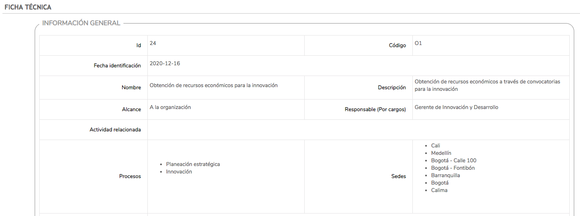Click the Id value 24
This screenshot has width=580, height=216.
(153, 43)
